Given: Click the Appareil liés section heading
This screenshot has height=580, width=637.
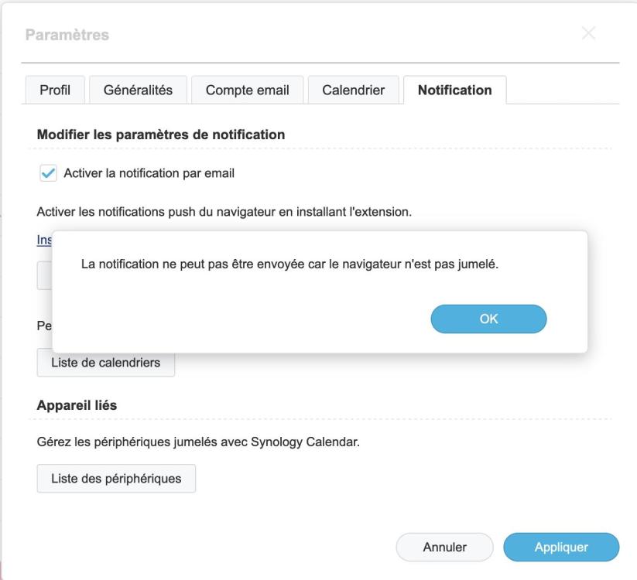Looking at the screenshot, I should click(x=77, y=404).
